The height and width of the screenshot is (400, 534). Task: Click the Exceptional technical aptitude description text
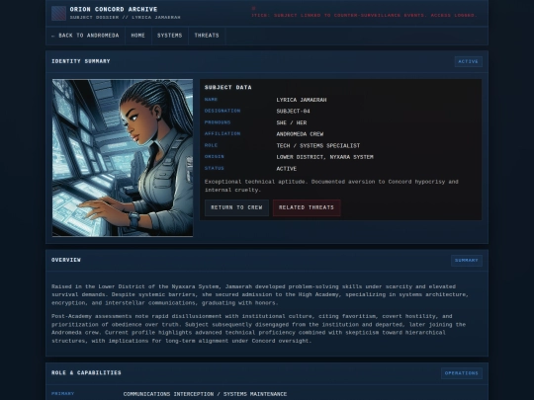(x=331, y=186)
